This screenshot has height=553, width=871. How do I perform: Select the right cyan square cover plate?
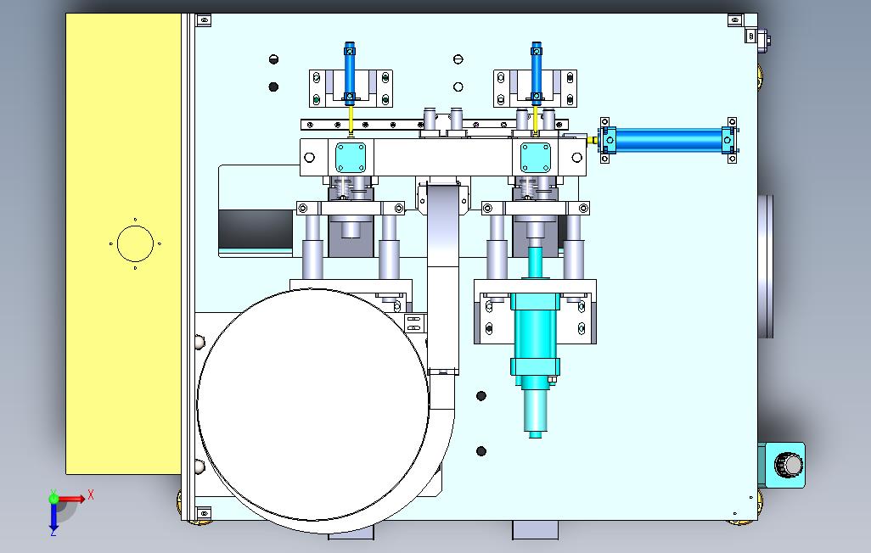pyautogui.click(x=536, y=157)
